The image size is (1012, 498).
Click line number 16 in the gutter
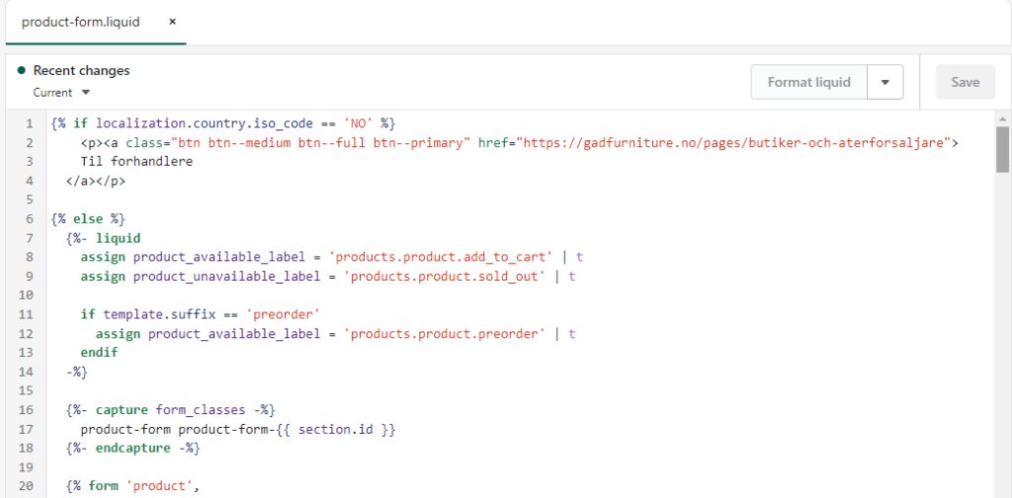[x=26, y=410]
